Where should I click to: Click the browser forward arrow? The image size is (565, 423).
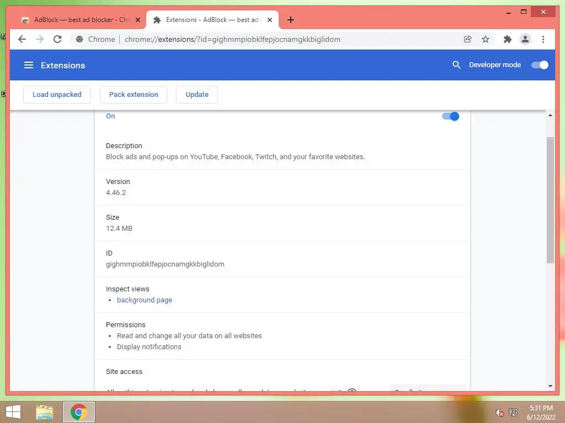[x=40, y=39]
